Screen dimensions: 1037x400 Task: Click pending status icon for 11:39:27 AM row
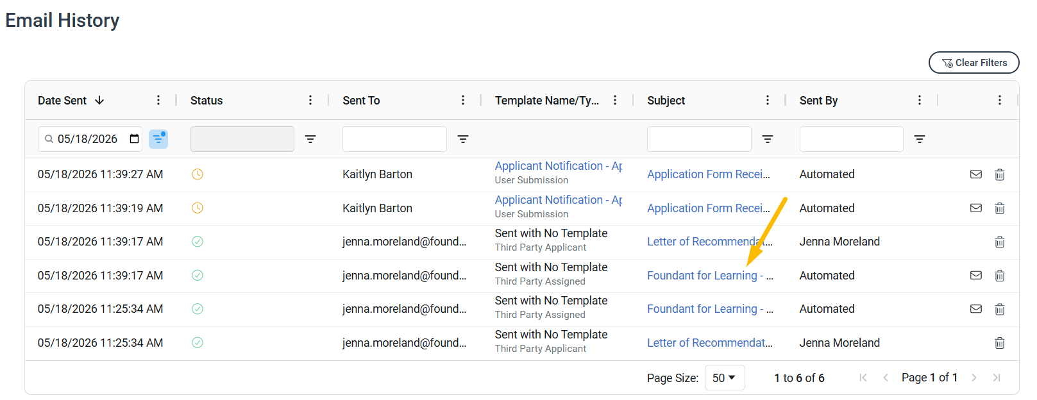198,174
